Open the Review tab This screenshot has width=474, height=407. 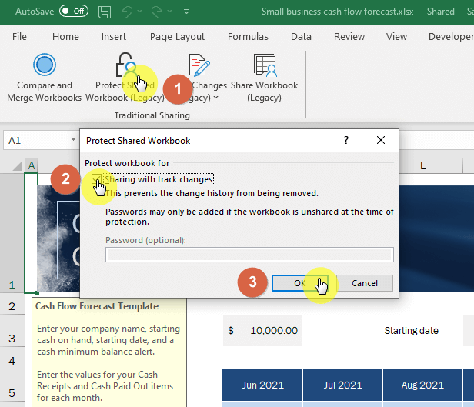349,37
